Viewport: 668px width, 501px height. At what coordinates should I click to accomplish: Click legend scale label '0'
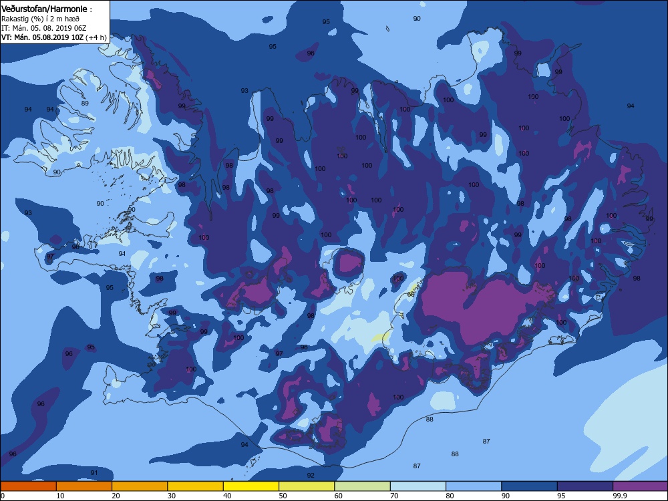[x=3, y=496]
